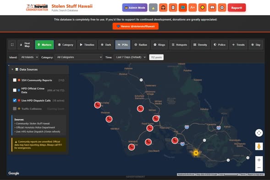Image resolution: width=270 pixels, height=180 pixels.
Task: Click the yellow cluster marker at Honolulu
Action: (196, 153)
